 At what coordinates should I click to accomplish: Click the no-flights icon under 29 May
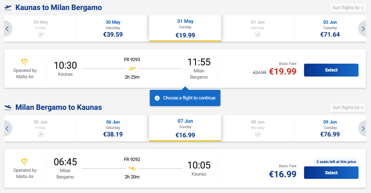[x=41, y=35]
